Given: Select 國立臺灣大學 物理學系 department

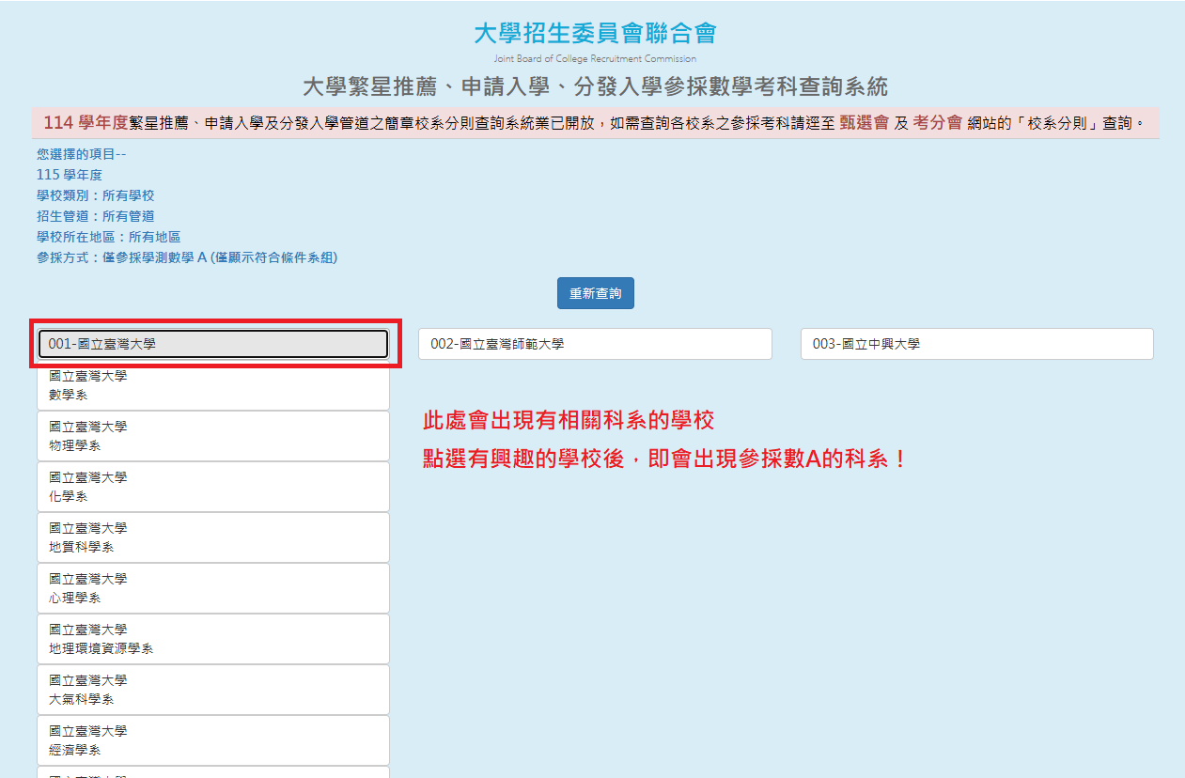Looking at the screenshot, I should pos(212,436).
